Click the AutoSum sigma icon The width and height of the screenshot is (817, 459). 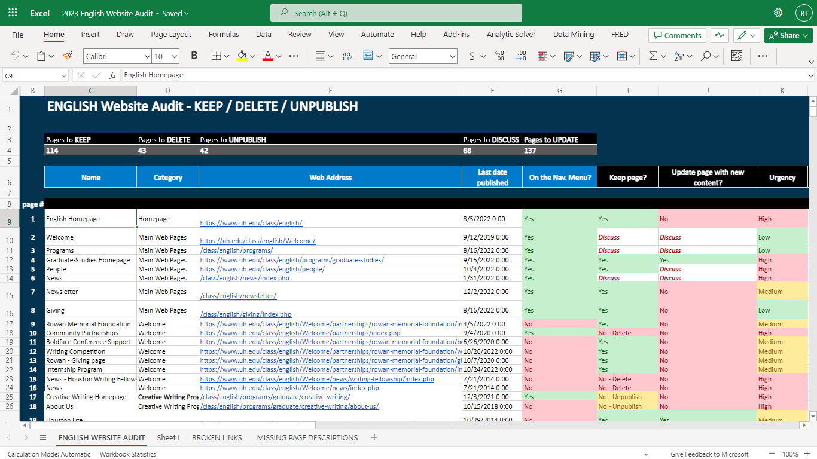pyautogui.click(x=653, y=56)
